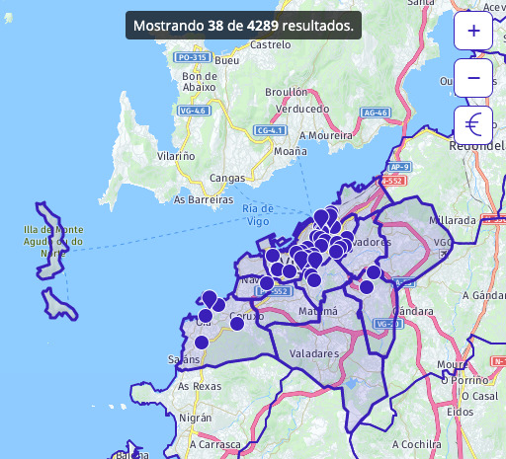
Task: Click the Vilariño label
Action: 176,156
